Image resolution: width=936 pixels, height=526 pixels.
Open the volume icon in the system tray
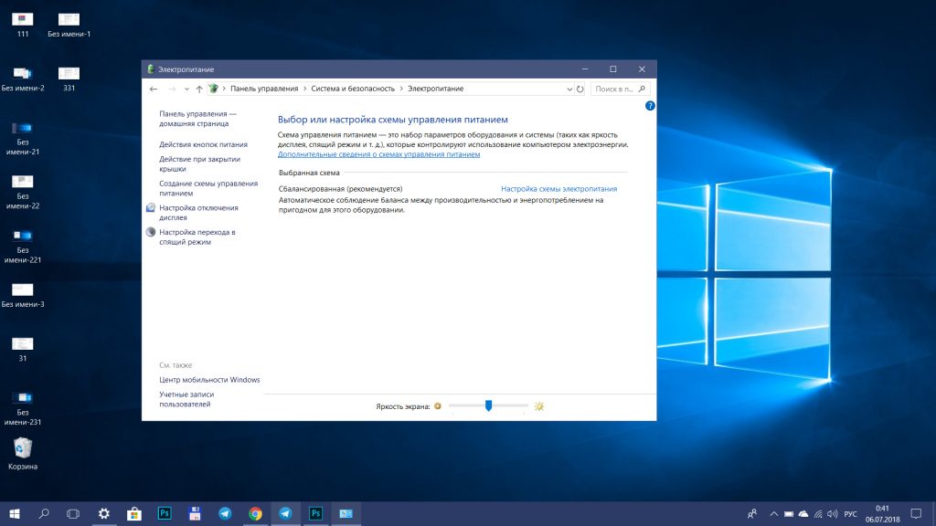833,514
